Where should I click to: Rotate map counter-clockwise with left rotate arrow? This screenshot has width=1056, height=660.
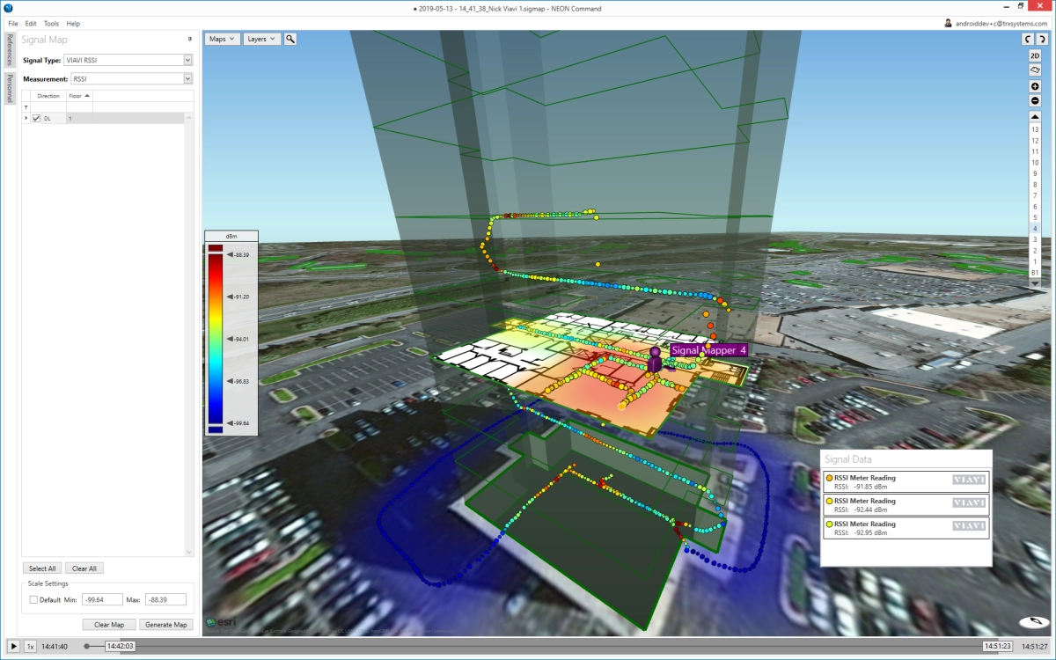pos(1027,39)
